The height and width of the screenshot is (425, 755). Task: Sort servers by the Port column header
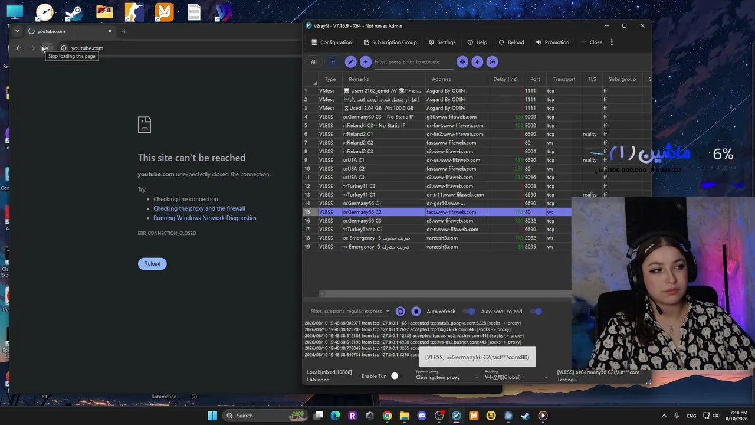pyautogui.click(x=535, y=79)
